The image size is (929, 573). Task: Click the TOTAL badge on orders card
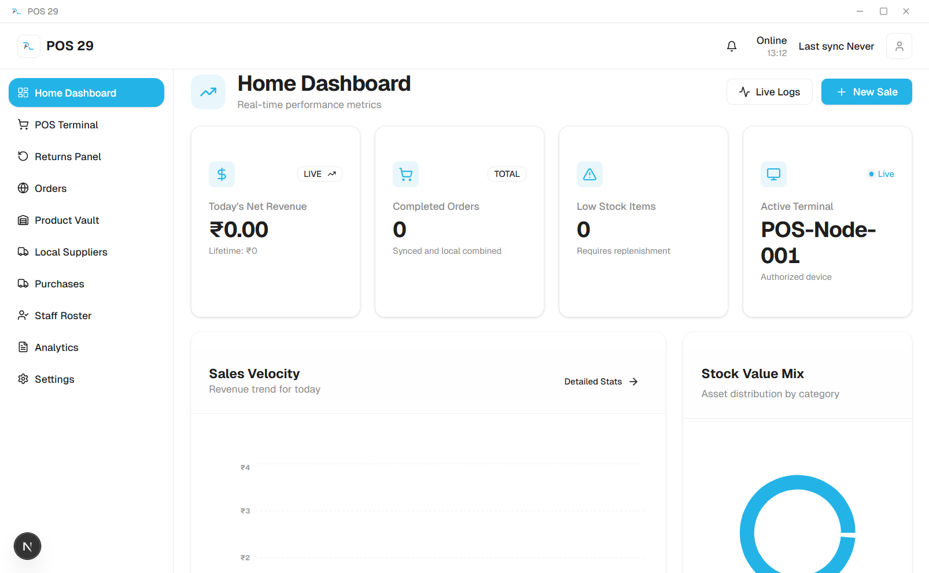507,174
